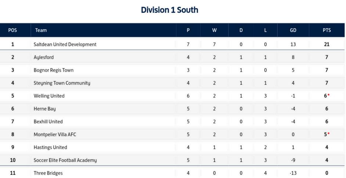
Task: Sort standings by the GD column header
Action: pos(293,30)
